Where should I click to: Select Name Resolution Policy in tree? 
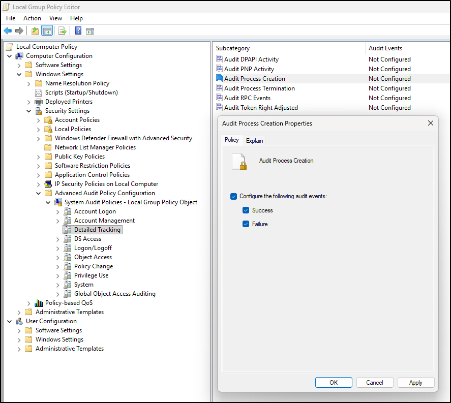pos(77,83)
